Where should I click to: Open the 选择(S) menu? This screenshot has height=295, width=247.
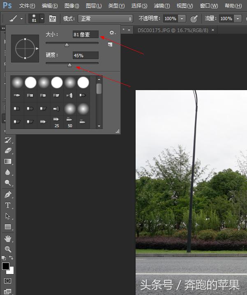point(139,6)
